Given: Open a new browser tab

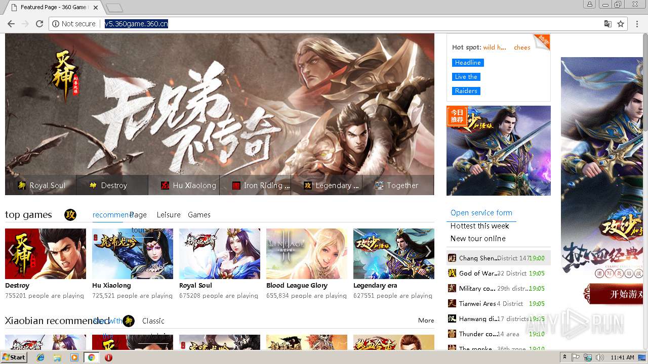Looking at the screenshot, I should (114, 8).
